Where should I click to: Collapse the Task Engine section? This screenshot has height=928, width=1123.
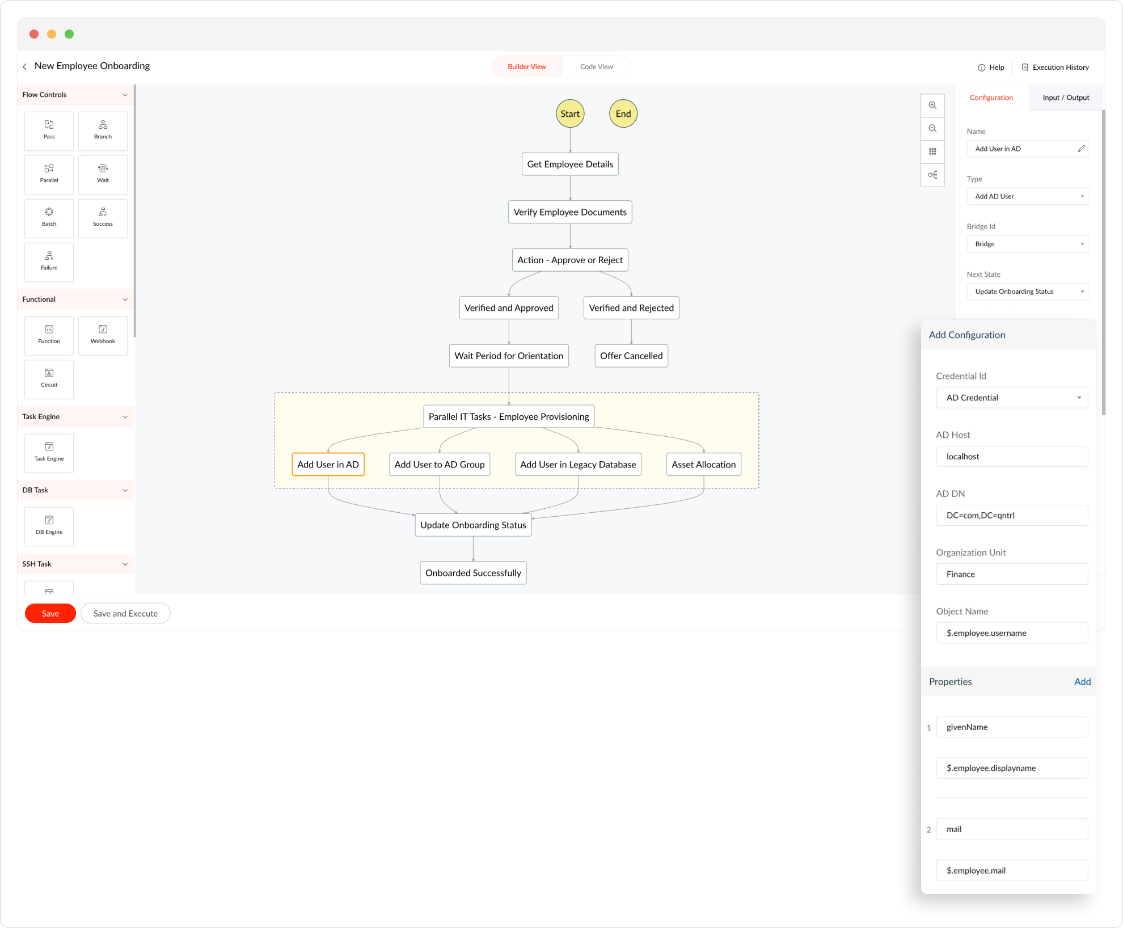point(125,417)
